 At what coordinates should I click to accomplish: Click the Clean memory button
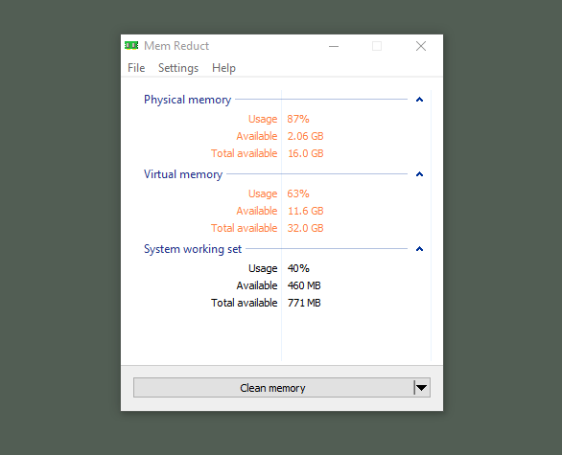pos(273,388)
